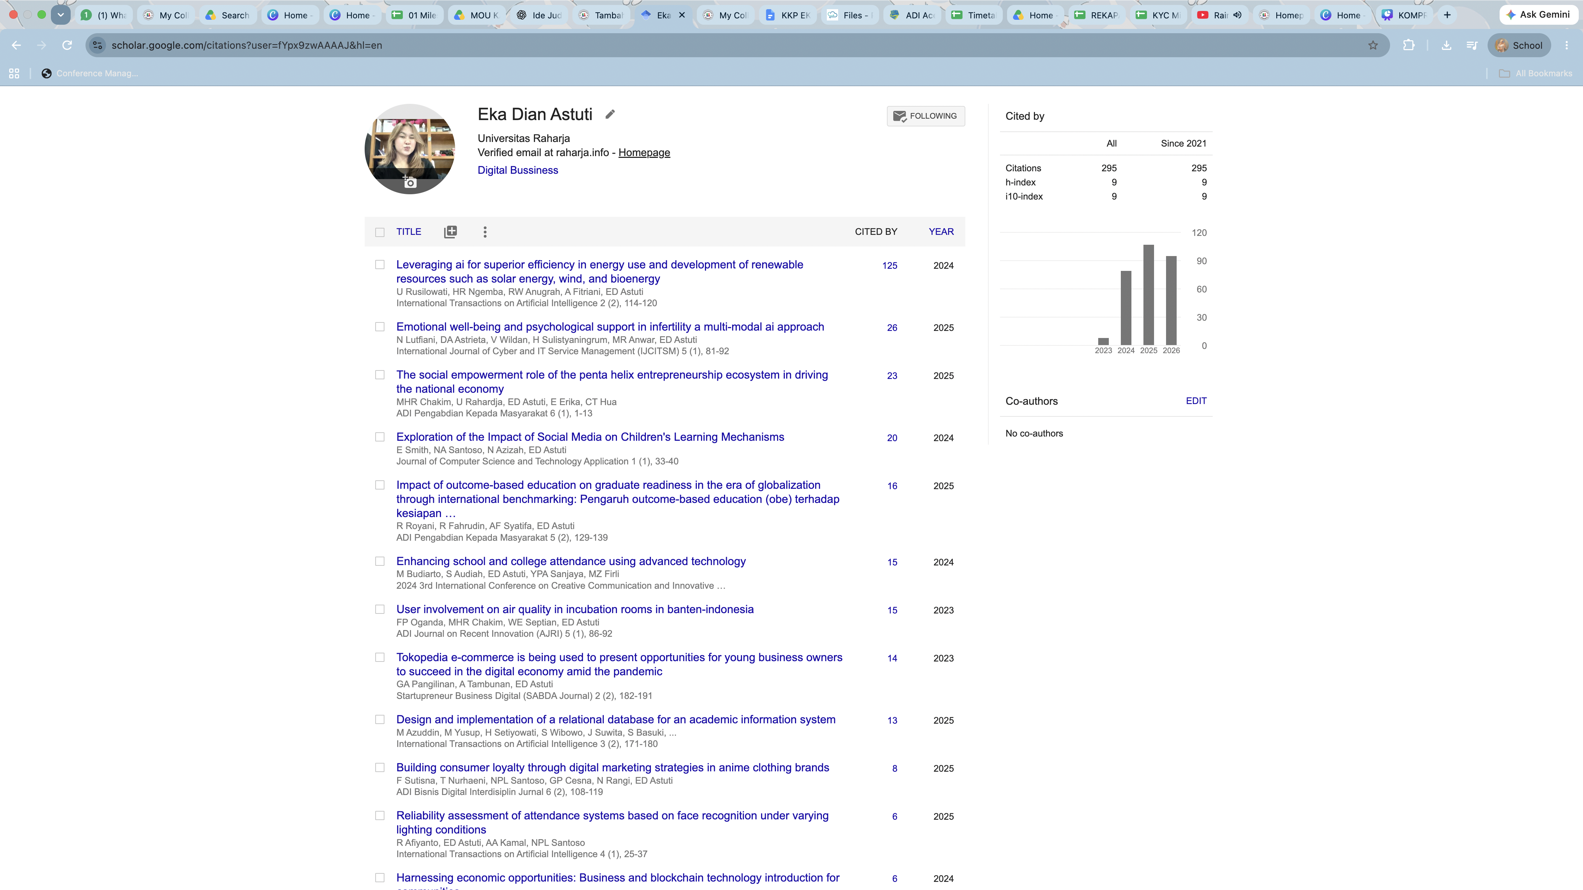The height and width of the screenshot is (890, 1583).
Task: Open Chrome three-dot menu
Action: pyautogui.click(x=1566, y=46)
